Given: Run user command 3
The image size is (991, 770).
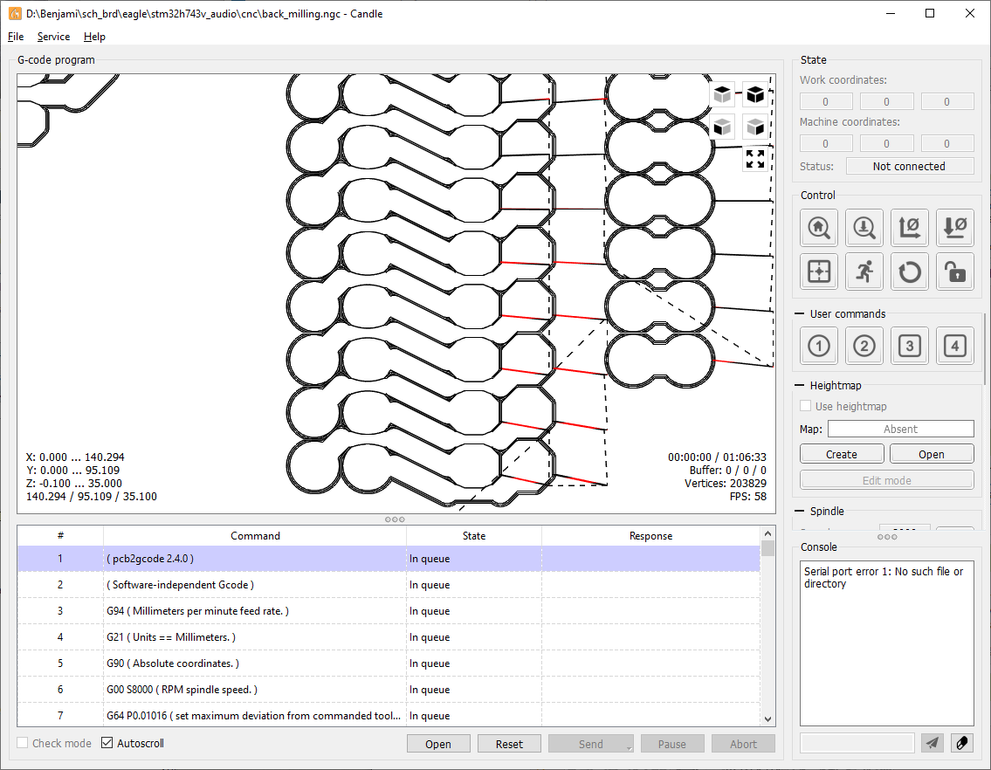Looking at the screenshot, I should coord(910,346).
